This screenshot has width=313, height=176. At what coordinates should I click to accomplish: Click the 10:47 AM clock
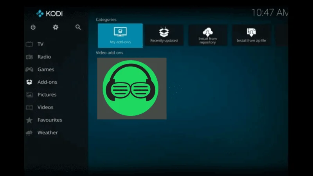pos(270,13)
